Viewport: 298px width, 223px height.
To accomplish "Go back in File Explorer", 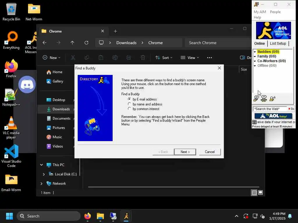I will pos(45,43).
